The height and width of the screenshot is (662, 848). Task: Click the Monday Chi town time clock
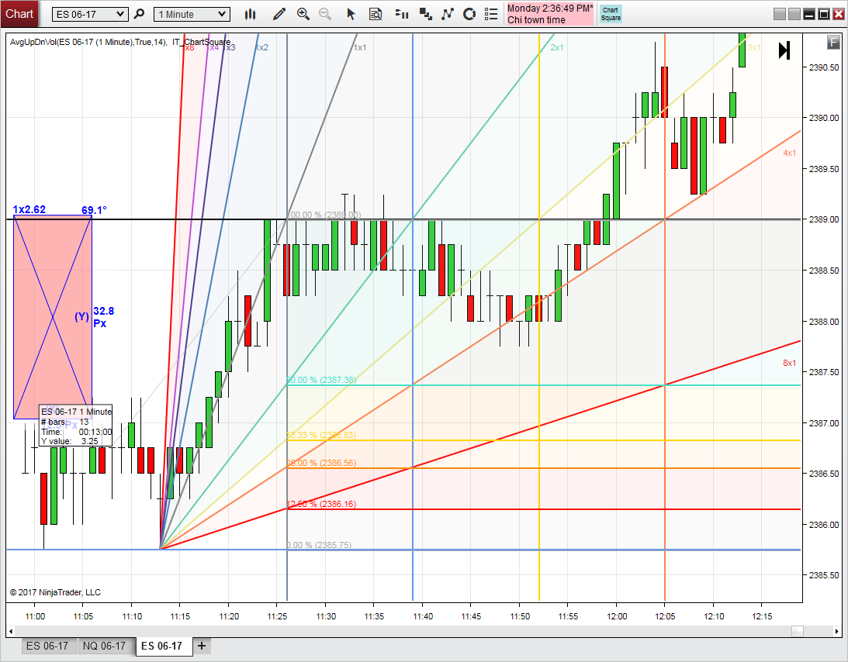(x=549, y=14)
